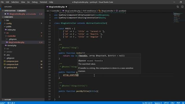Restore down the VS Code window

tap(181, 2)
